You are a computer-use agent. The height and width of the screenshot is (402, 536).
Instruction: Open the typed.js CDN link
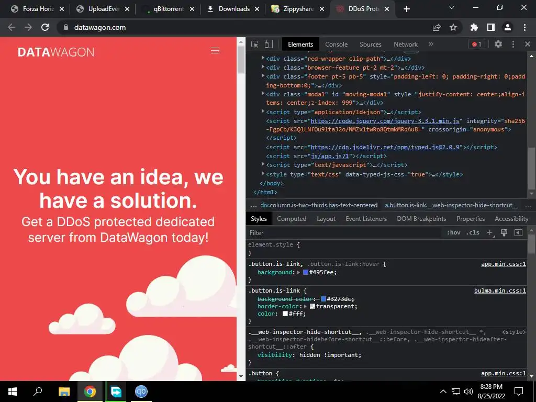coord(385,147)
